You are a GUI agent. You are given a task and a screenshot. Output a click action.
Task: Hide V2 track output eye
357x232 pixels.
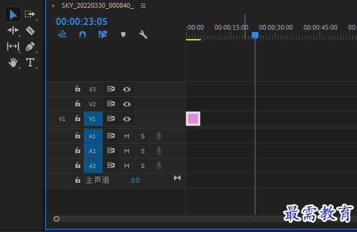(x=127, y=104)
